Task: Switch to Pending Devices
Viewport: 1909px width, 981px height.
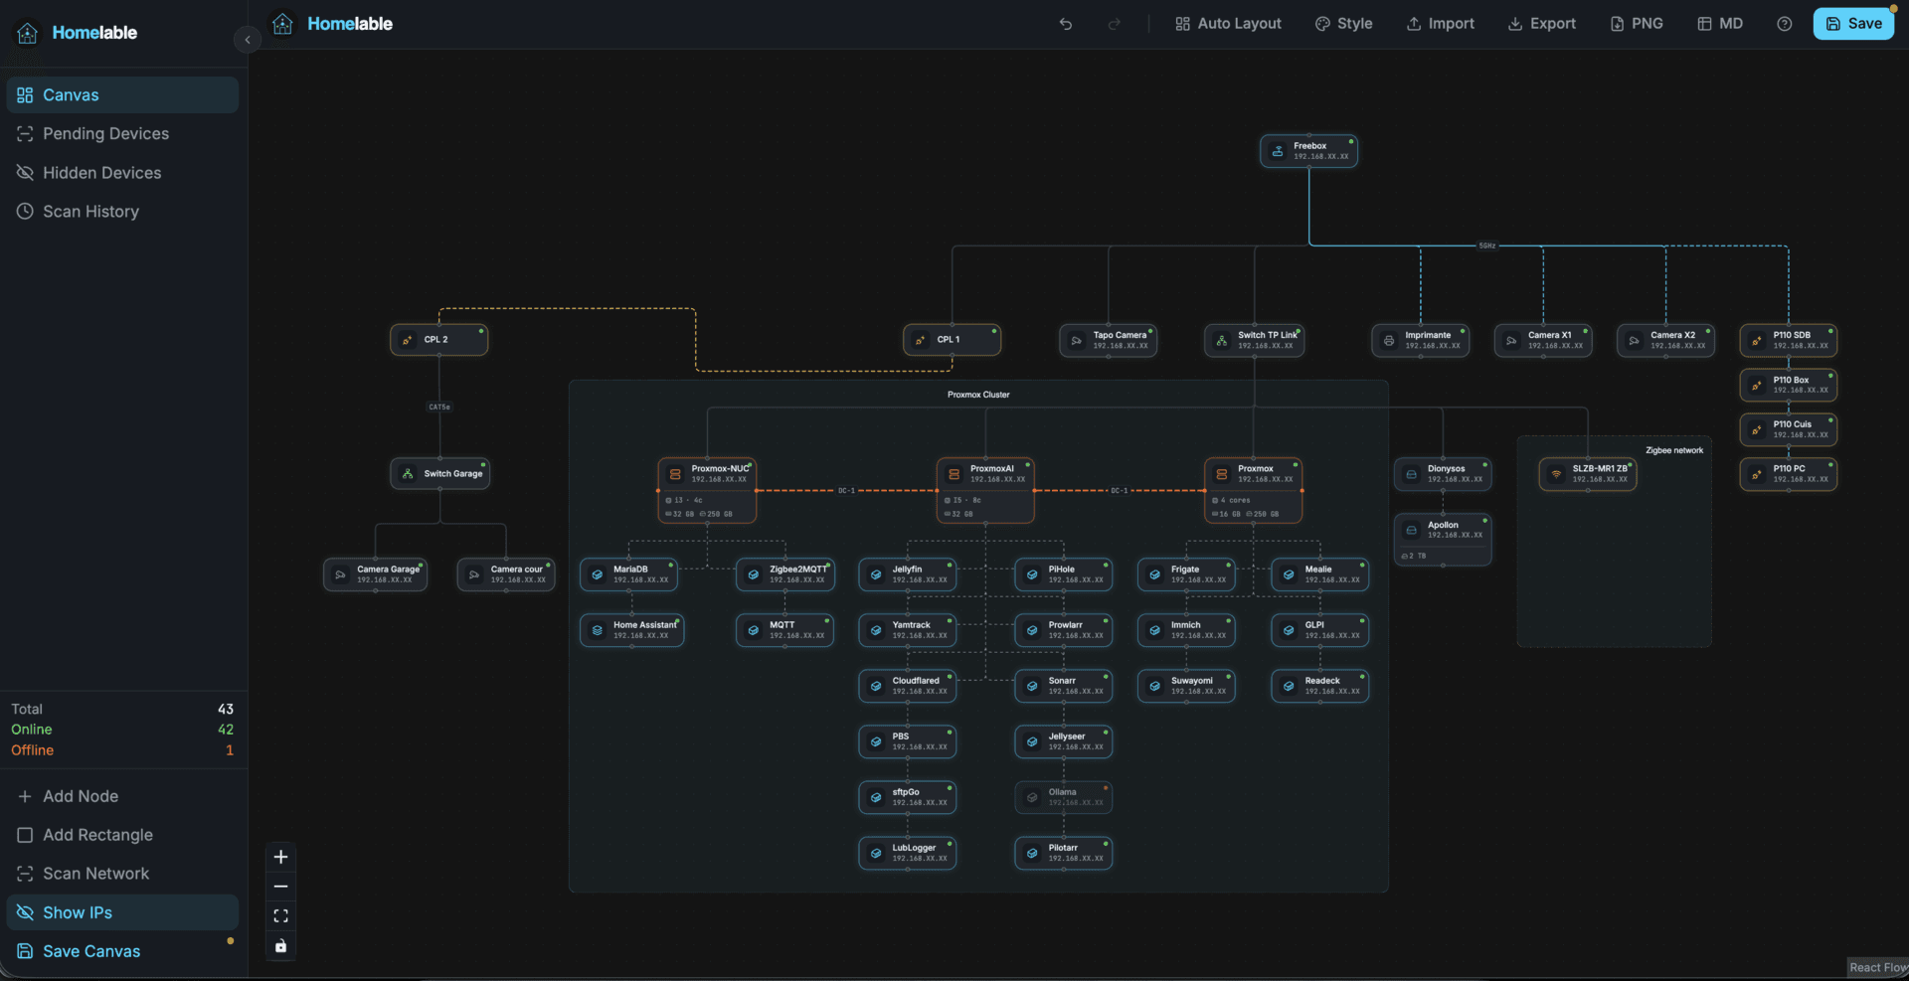Action: [x=105, y=133]
